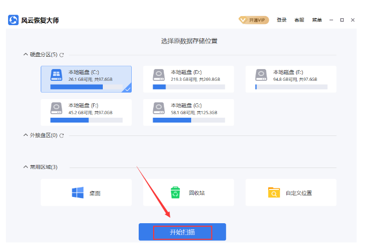Click 登录 to sign in
Viewport: 370px width, 243px height.
pos(282,20)
